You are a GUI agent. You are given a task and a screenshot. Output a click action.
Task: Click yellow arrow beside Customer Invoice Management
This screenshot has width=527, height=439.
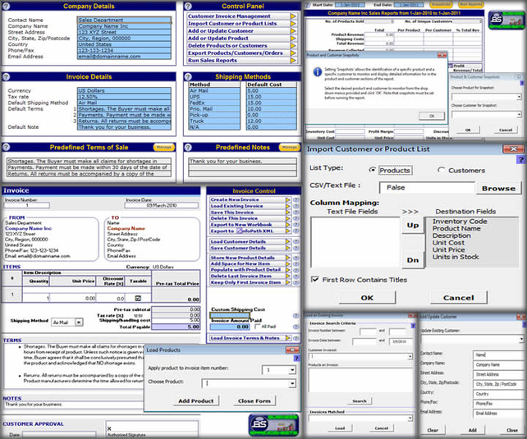[294, 16]
